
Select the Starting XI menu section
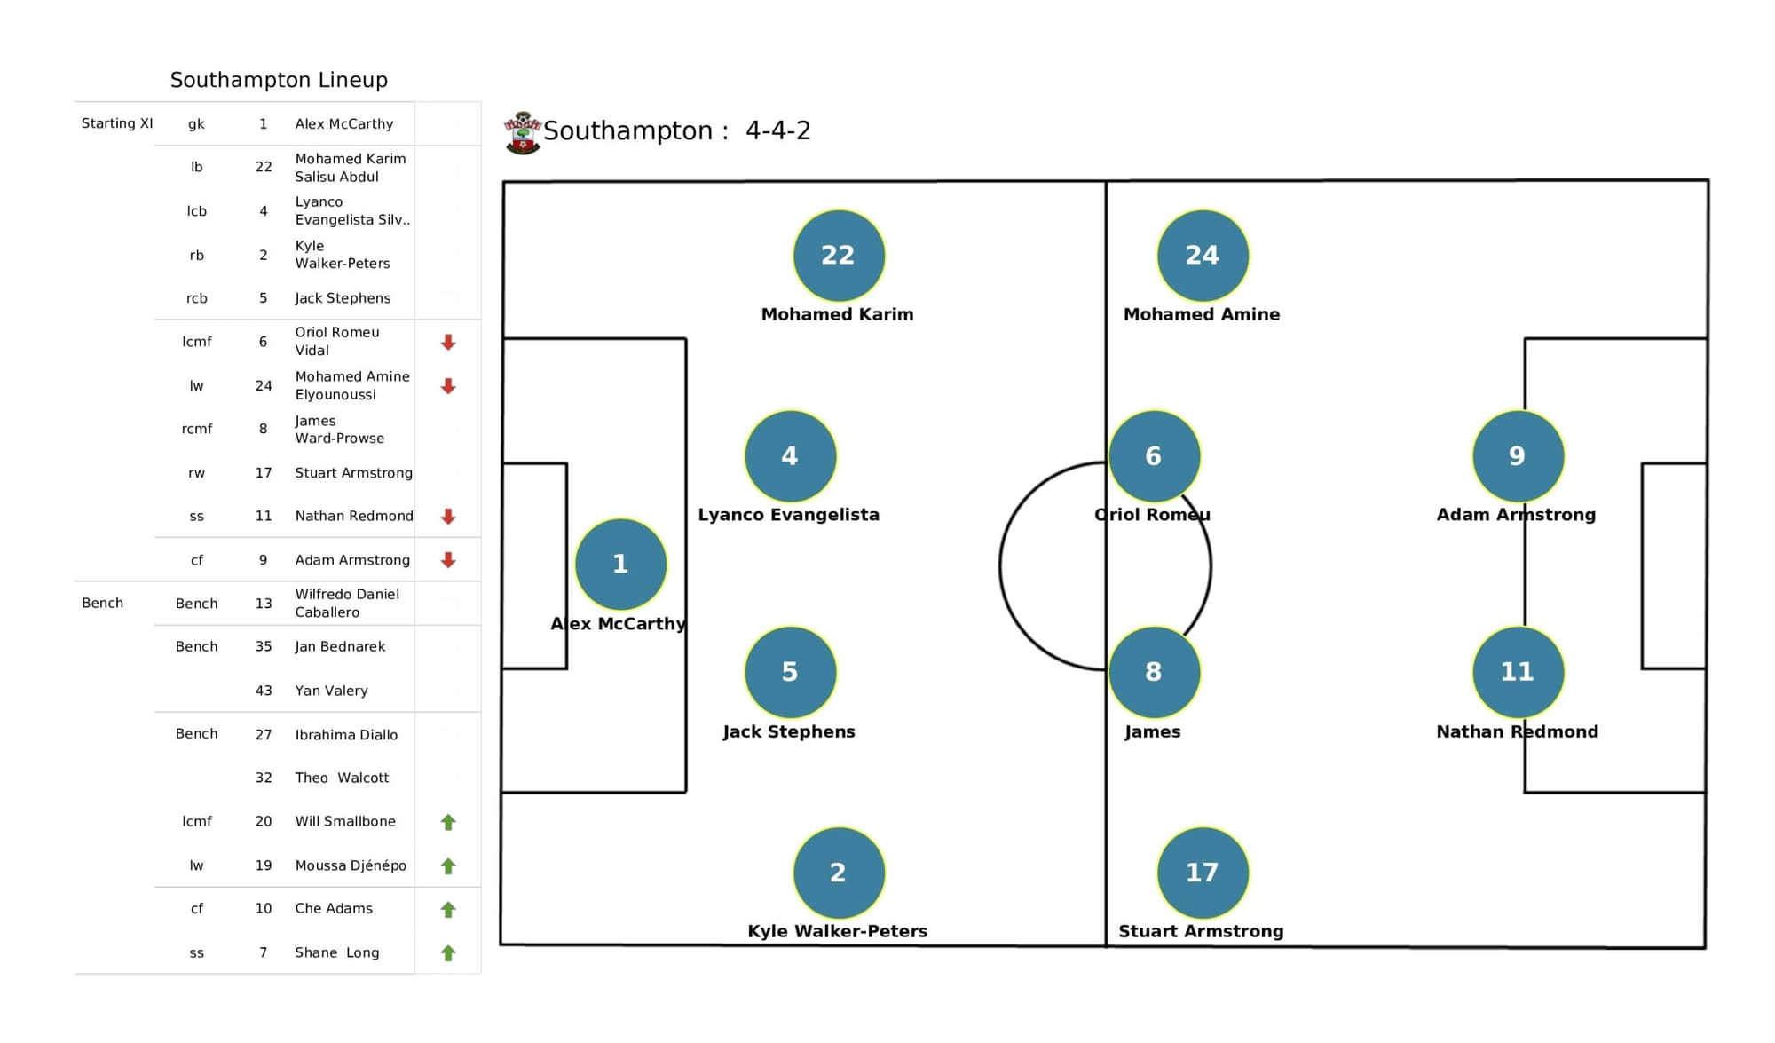pyautogui.click(x=99, y=124)
